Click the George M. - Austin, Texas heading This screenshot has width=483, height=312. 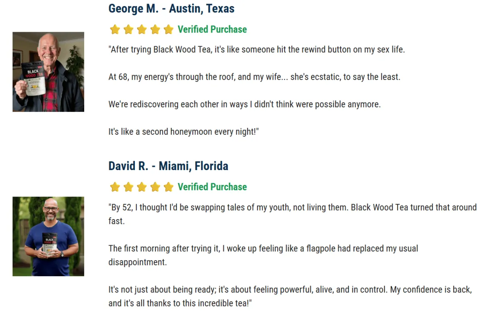[171, 9]
